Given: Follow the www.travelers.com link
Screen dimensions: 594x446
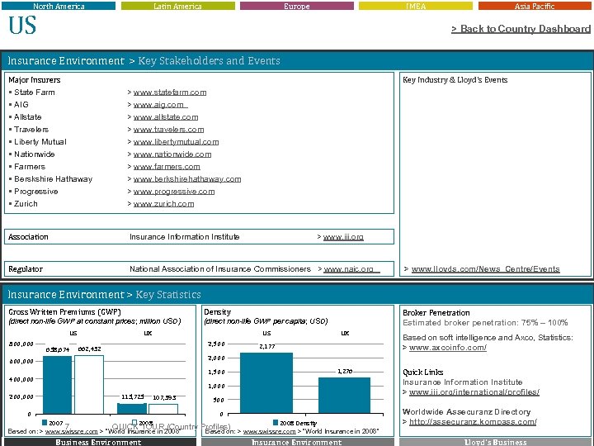Looking at the screenshot, I should [168, 130].
